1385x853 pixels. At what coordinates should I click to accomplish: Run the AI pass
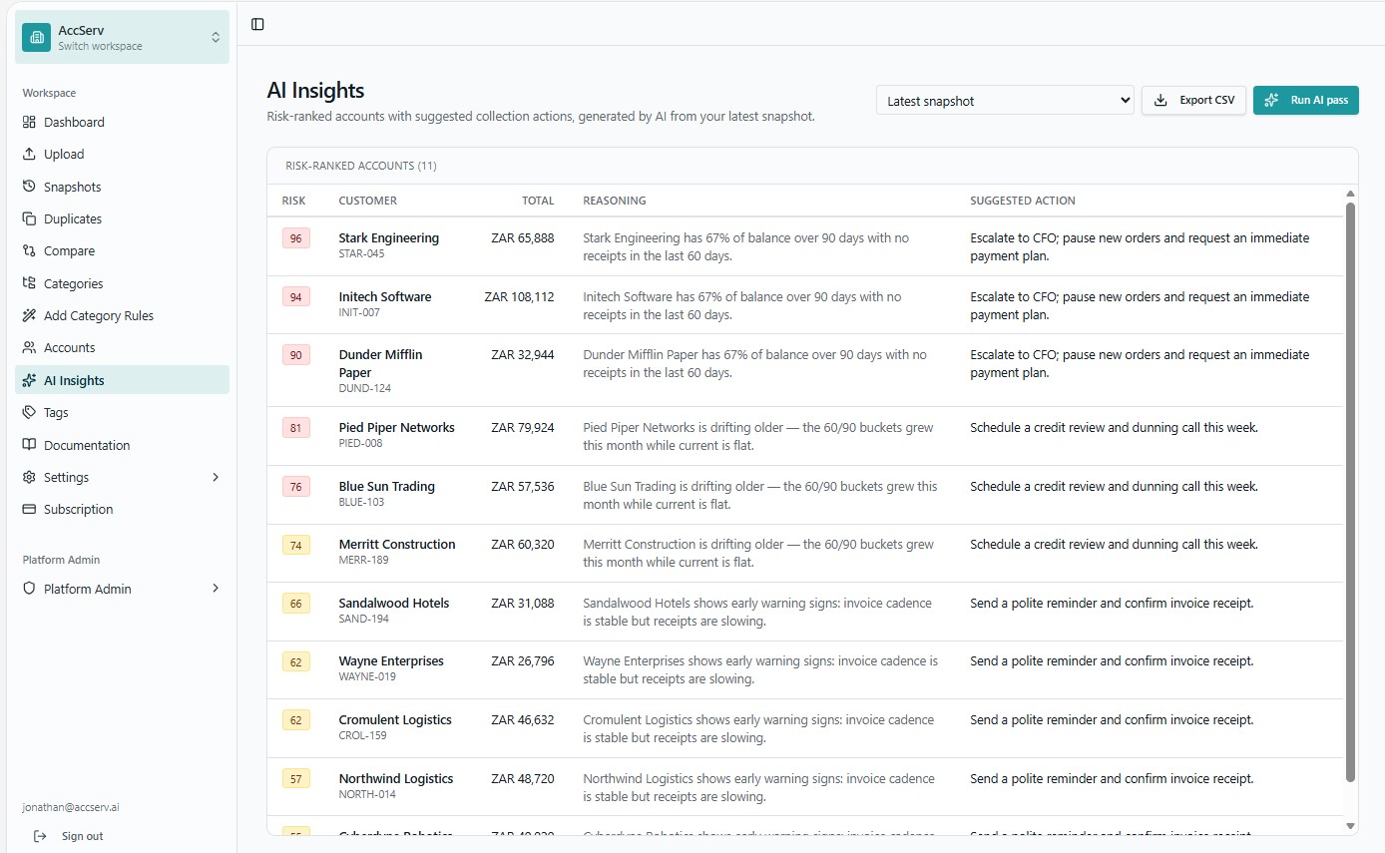[x=1306, y=100]
